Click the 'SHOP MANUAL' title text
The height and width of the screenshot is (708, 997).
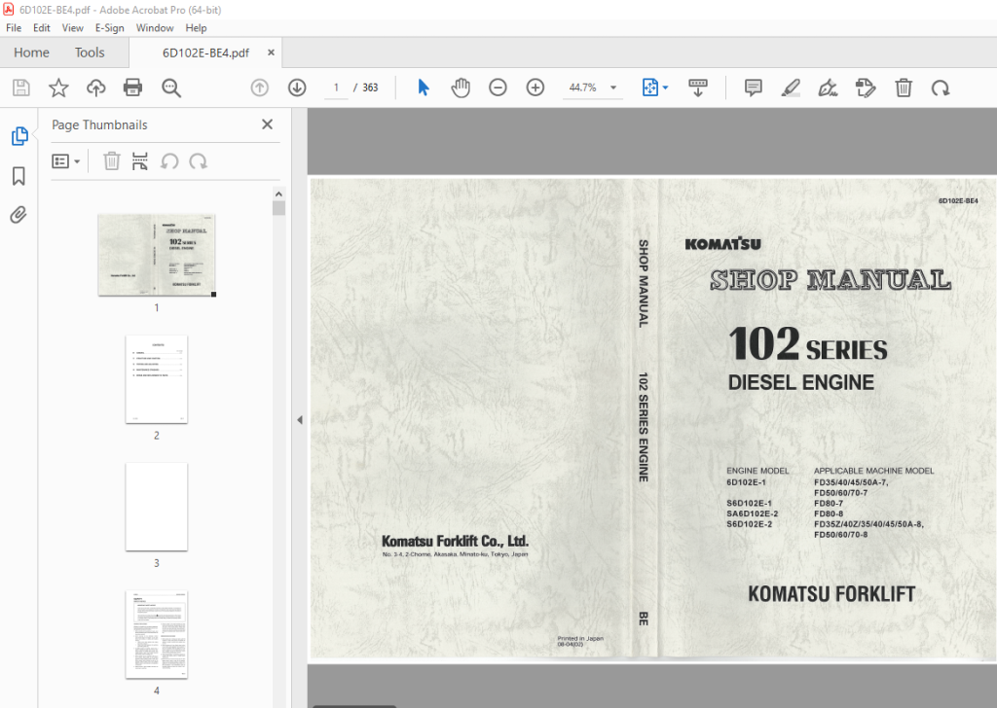click(831, 280)
